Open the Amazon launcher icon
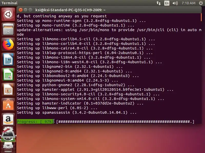The image size is (205, 153). 8,120
